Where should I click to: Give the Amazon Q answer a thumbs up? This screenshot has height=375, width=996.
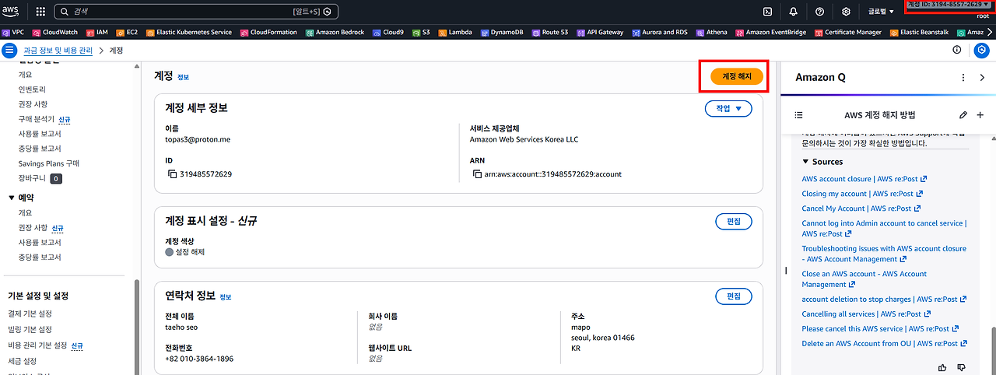(x=943, y=366)
